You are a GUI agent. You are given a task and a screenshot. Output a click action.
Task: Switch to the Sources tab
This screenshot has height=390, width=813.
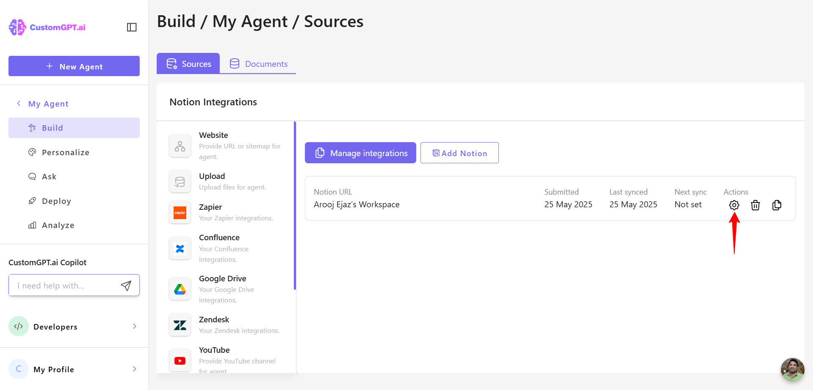[188, 63]
